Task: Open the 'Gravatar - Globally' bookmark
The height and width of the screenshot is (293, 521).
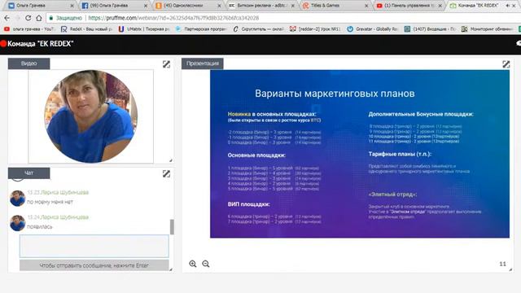Action: pos(373,29)
